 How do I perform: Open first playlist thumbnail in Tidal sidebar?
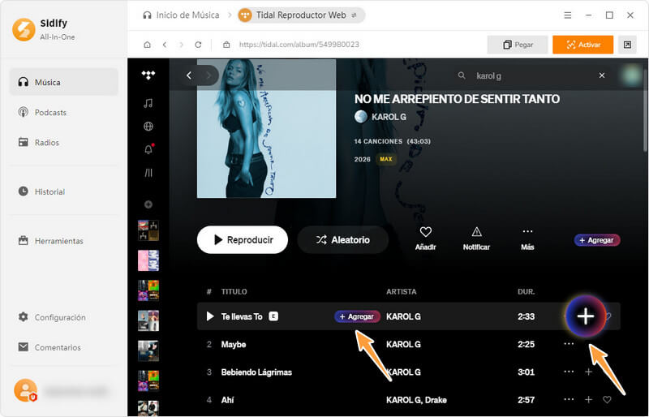(x=148, y=230)
